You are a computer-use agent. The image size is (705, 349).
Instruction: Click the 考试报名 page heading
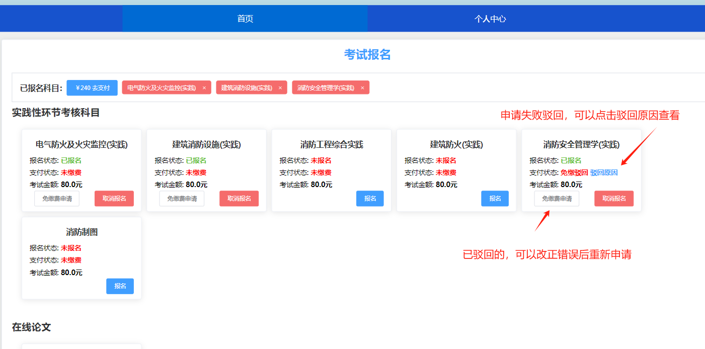(x=367, y=55)
